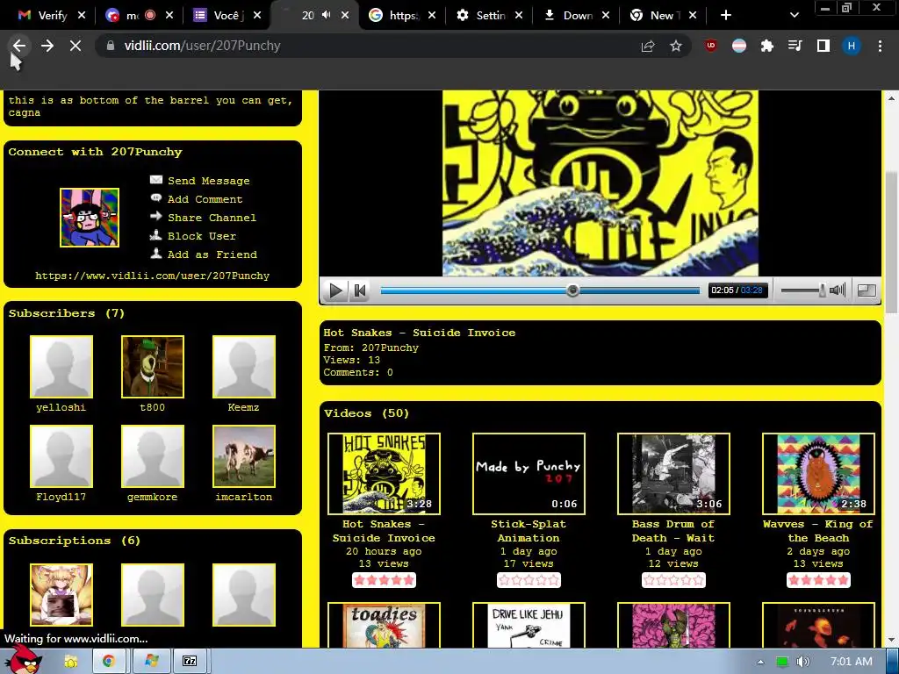
Task: Go back to the previous page
Action: (19, 46)
